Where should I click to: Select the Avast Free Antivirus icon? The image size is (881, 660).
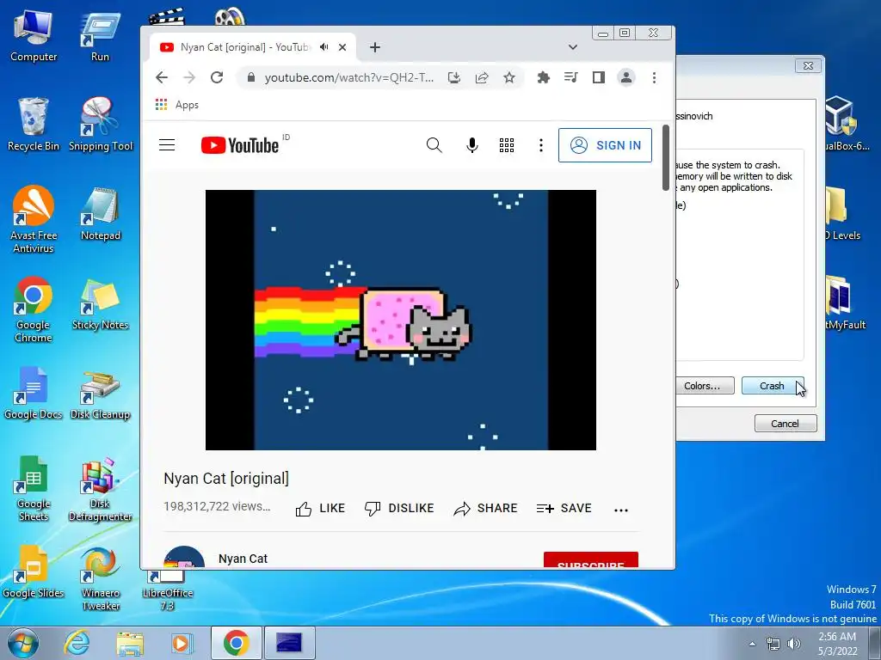click(34, 219)
